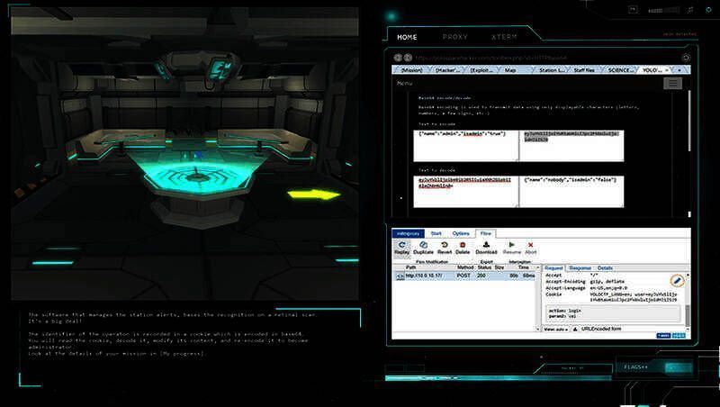The height and width of the screenshot is (407, 720).
Task: Revert the flow modifications
Action: pyautogui.click(x=444, y=247)
